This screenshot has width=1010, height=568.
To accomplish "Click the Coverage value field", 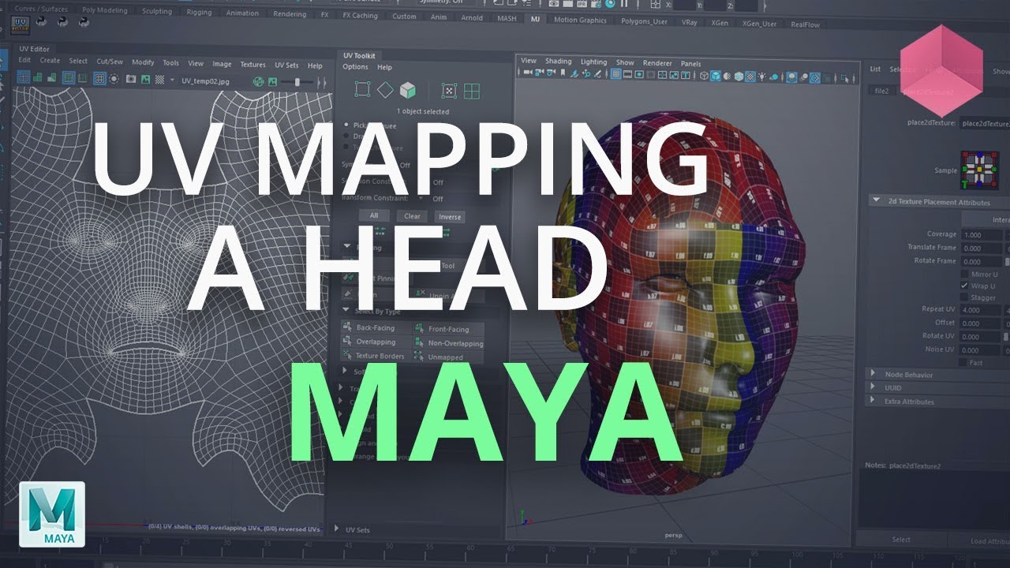I will coord(981,234).
